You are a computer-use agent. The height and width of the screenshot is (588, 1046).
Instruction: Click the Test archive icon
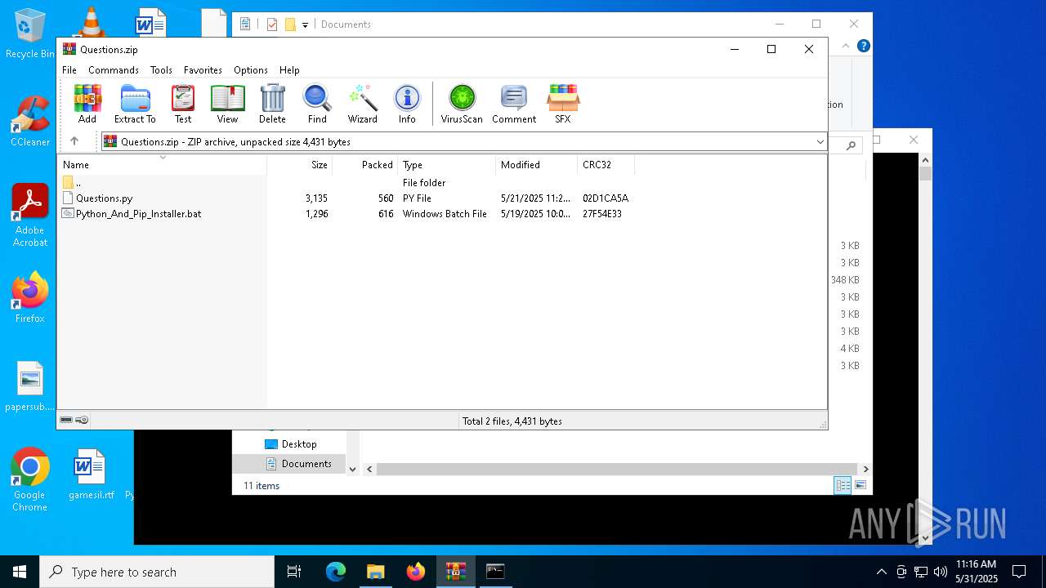click(x=183, y=104)
